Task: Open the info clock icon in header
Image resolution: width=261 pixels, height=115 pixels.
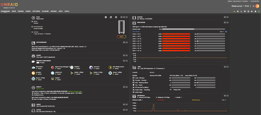Action: tap(255, 11)
